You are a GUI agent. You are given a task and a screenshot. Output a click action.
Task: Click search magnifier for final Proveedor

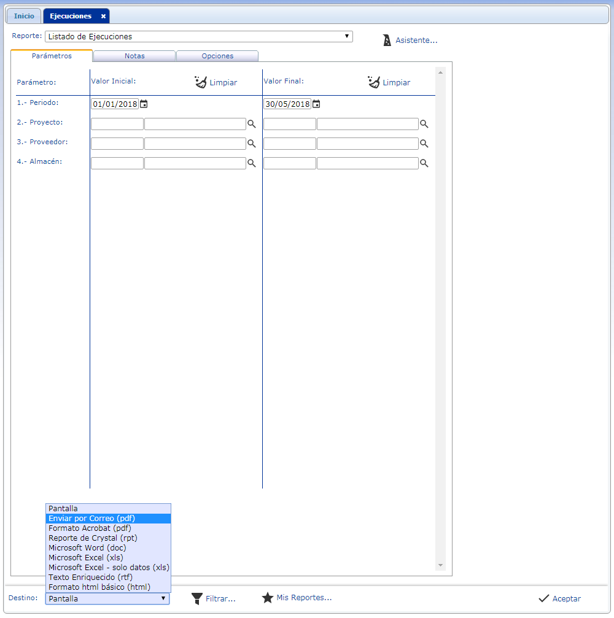coord(424,144)
